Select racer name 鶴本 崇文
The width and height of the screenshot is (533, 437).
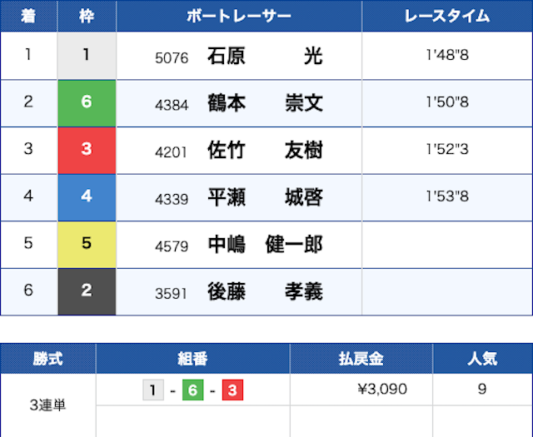click(x=264, y=103)
